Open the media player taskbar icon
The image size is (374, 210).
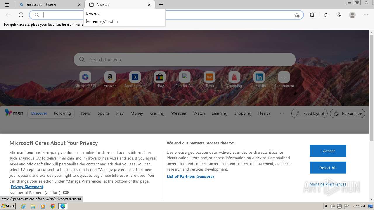43,206
